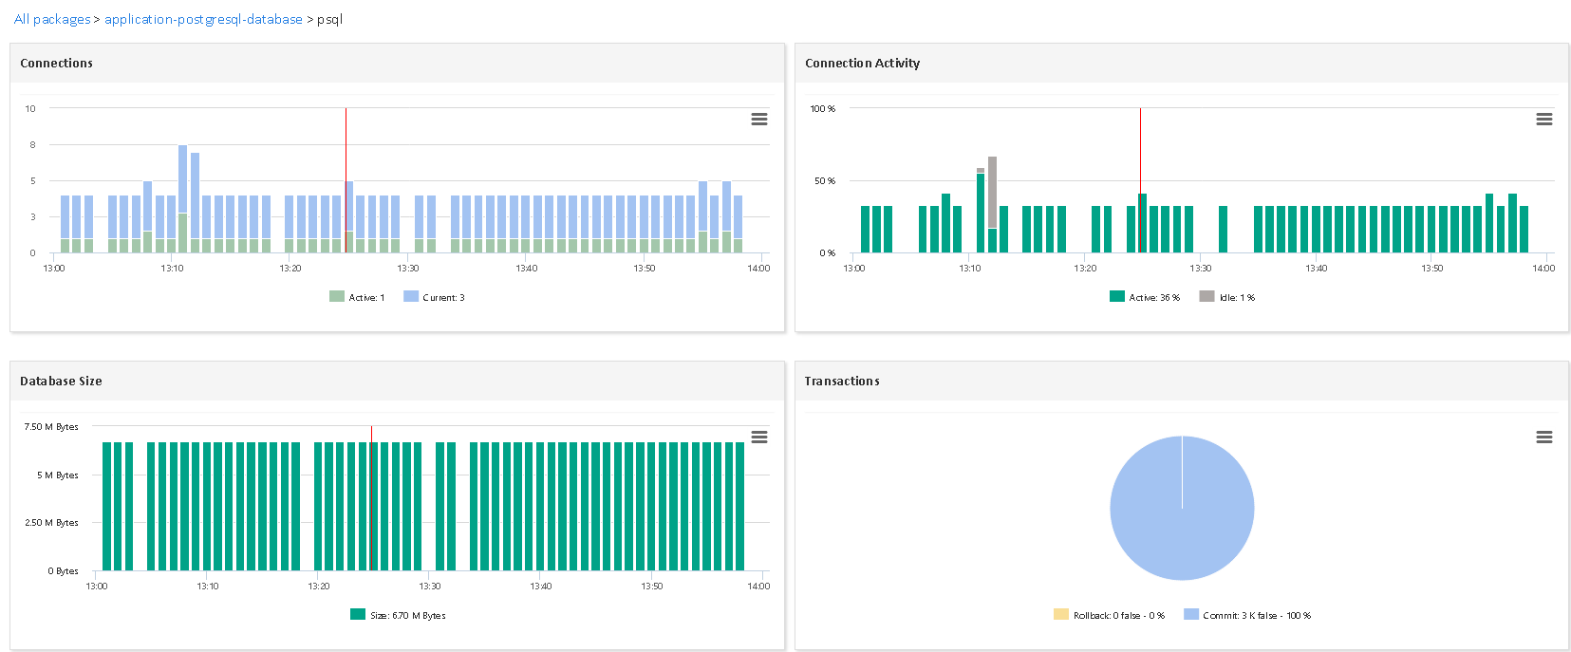Open the Database Size chart menu icon
Image resolution: width=1571 pixels, height=652 pixels.
[x=758, y=438]
